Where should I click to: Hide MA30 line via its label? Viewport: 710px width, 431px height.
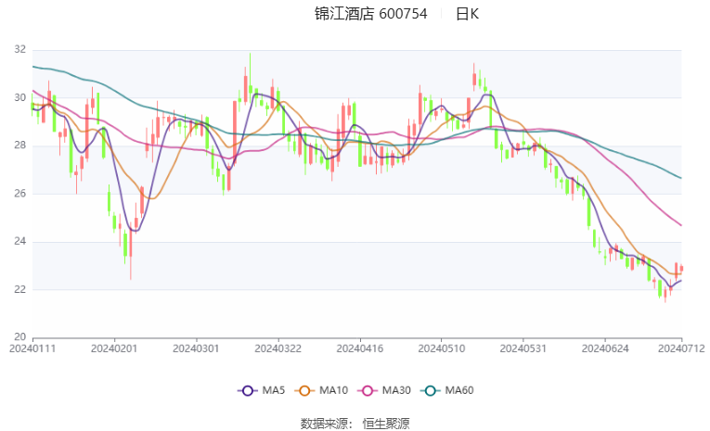point(396,390)
